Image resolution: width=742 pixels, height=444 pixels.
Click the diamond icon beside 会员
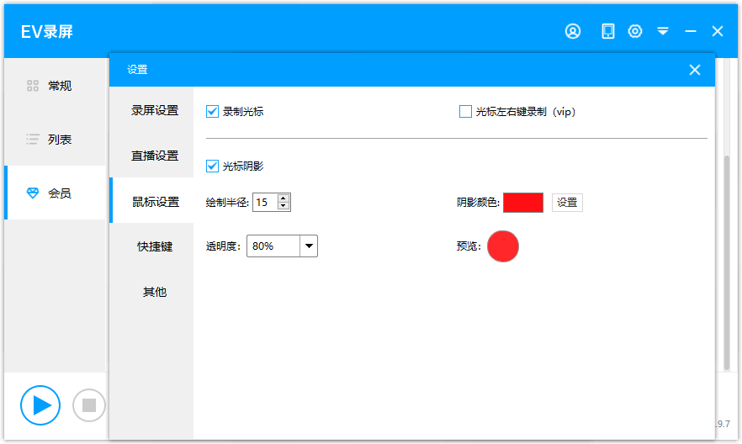coord(33,193)
